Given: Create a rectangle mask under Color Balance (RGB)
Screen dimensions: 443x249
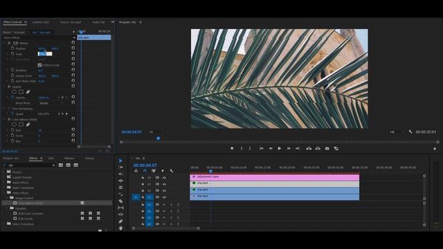Looking at the screenshot, I should (21, 124).
